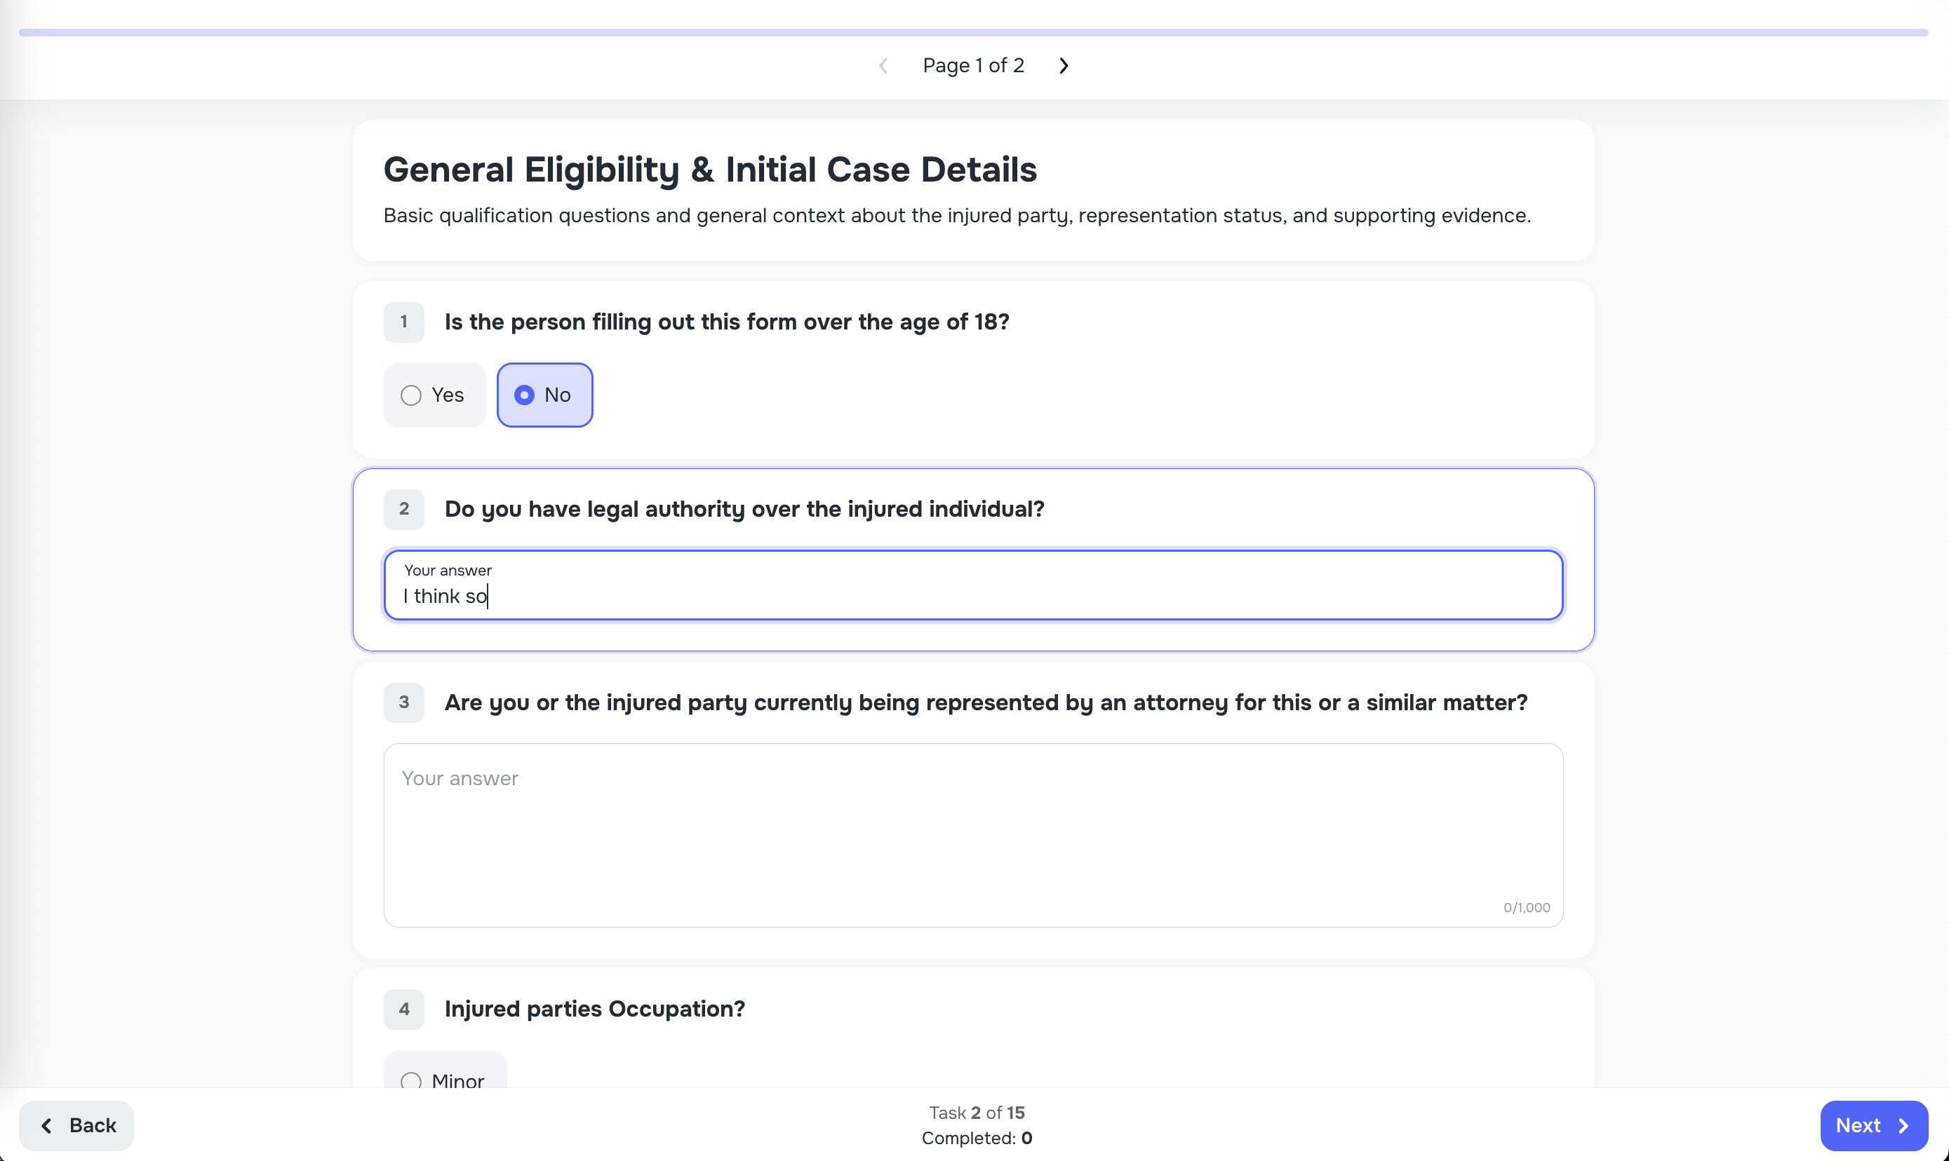Click the 'Page 1 of 2' label
The image size is (1949, 1161).
tap(973, 65)
